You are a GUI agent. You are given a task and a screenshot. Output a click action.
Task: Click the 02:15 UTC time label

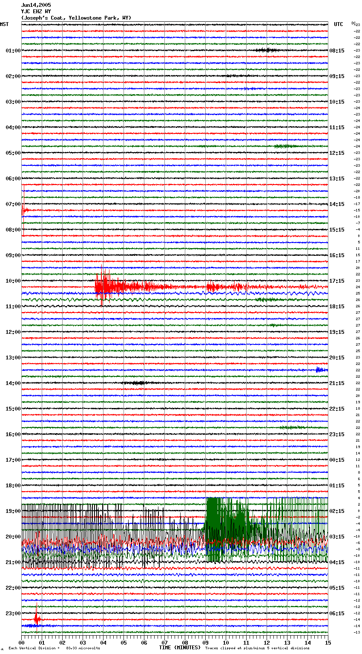pos(337,511)
